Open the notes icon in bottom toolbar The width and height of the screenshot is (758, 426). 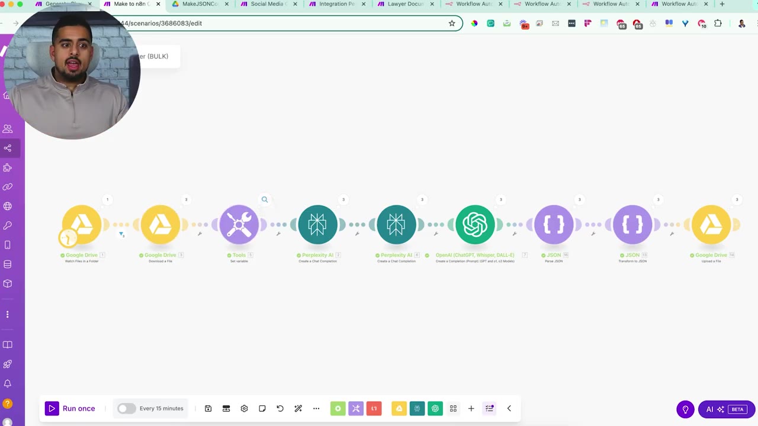262,408
